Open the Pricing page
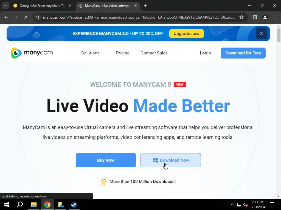 (x=123, y=53)
